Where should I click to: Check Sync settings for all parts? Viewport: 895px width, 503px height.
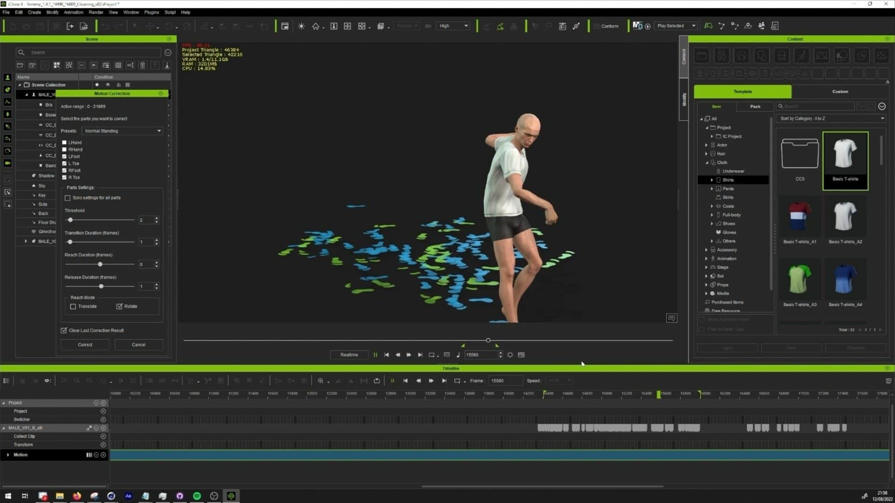click(x=68, y=197)
